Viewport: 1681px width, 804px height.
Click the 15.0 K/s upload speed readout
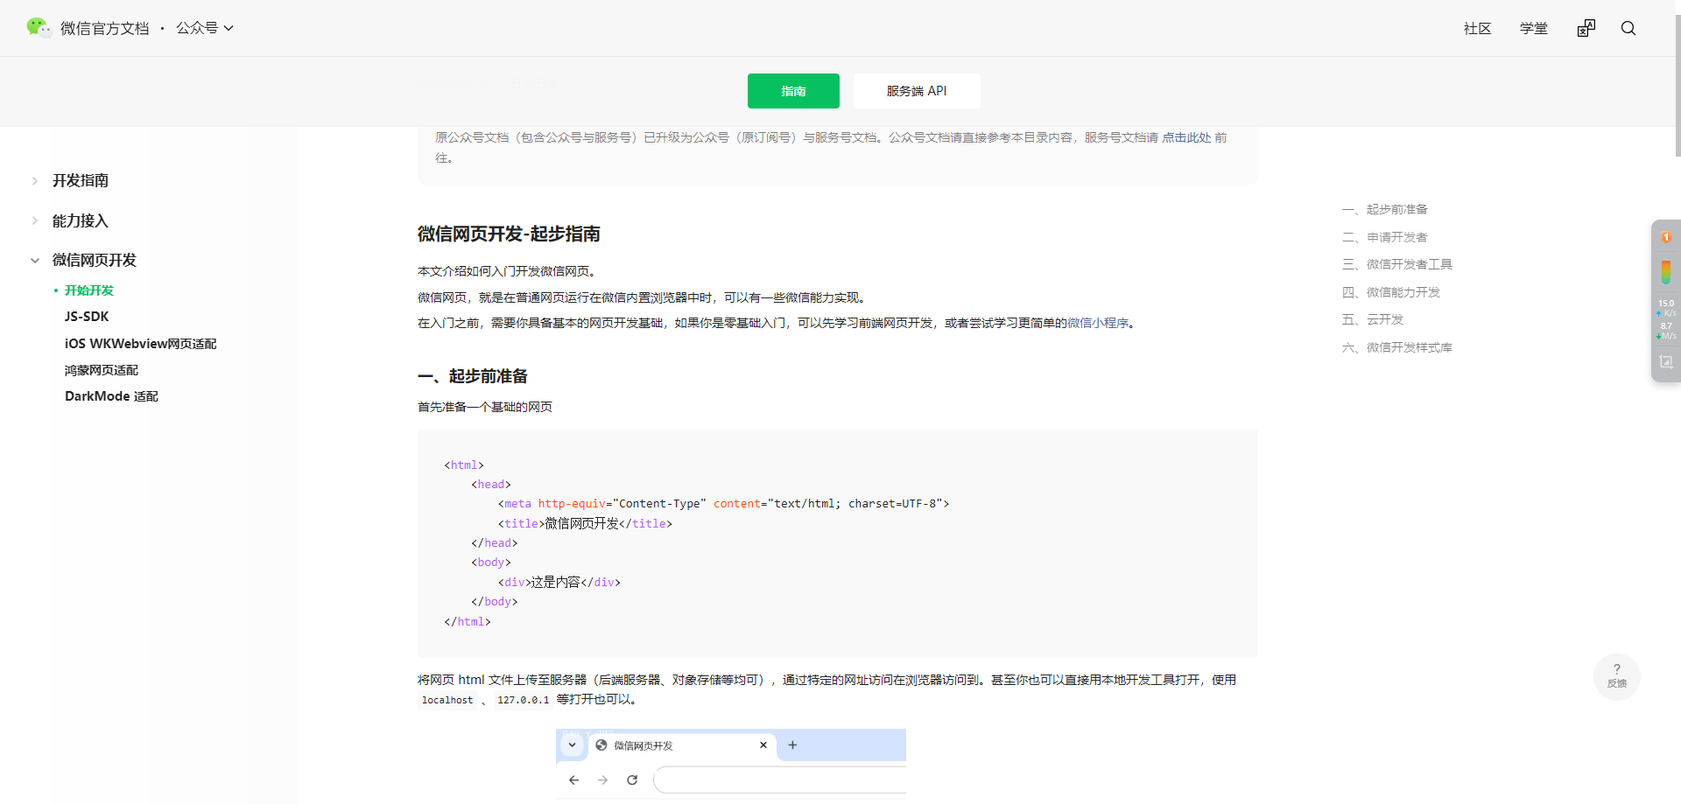point(1666,308)
